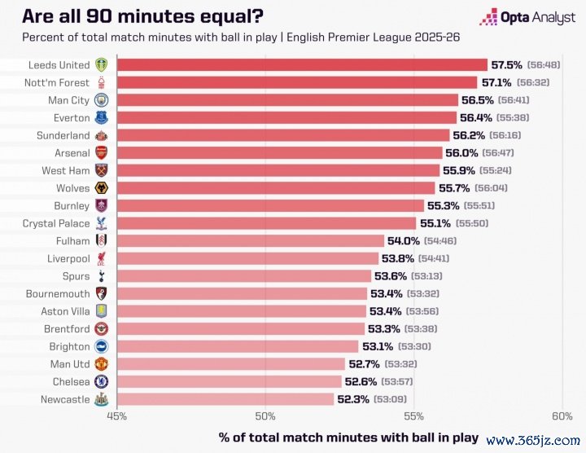586x453 pixels.
Task: Click the Liverpool club crest
Action: (102, 258)
